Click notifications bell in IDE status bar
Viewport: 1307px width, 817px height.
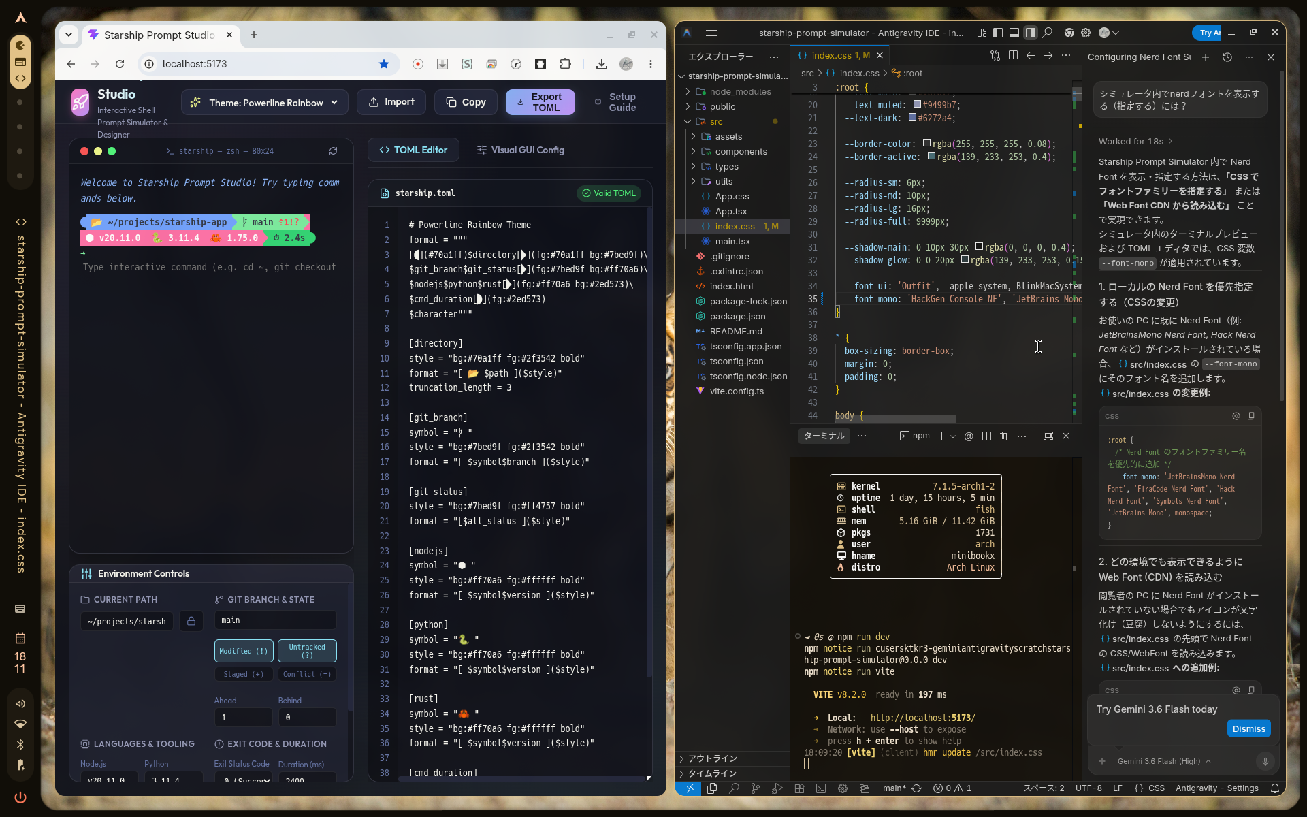[x=1275, y=788]
